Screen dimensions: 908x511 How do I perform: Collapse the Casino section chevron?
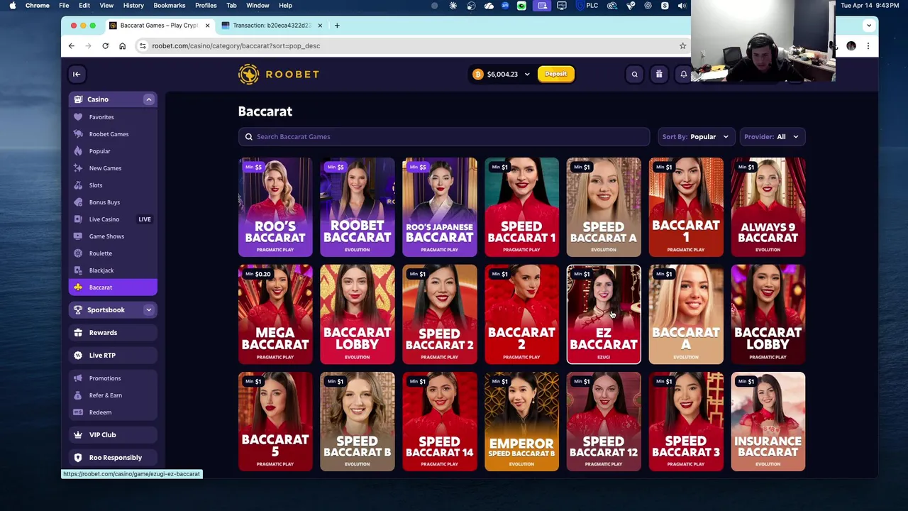[149, 99]
